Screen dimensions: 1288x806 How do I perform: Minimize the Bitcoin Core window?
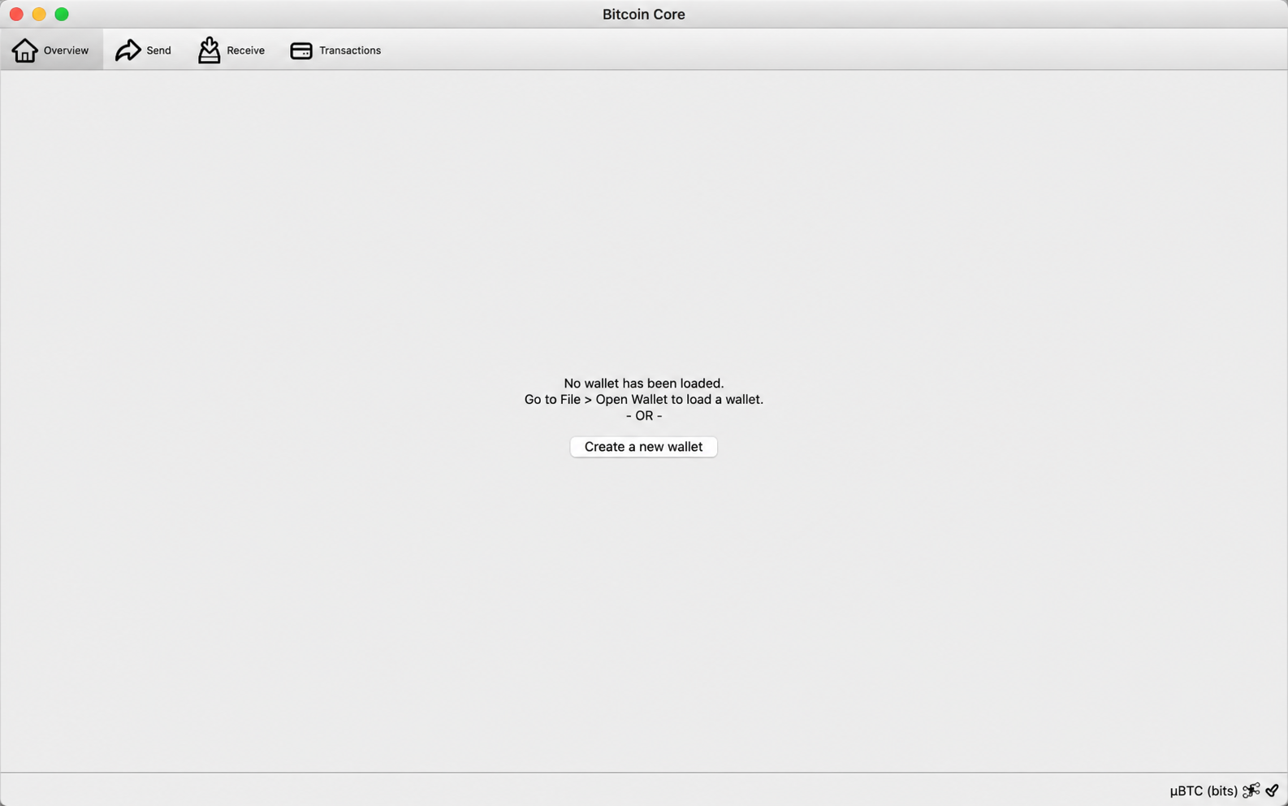click(x=39, y=14)
